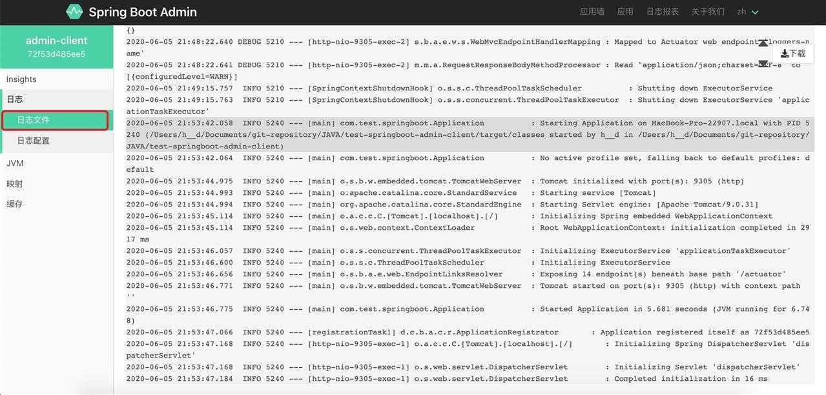Click the Spring Boot Admin heartbeat logo icon
The width and height of the screenshot is (826, 395).
tap(74, 12)
